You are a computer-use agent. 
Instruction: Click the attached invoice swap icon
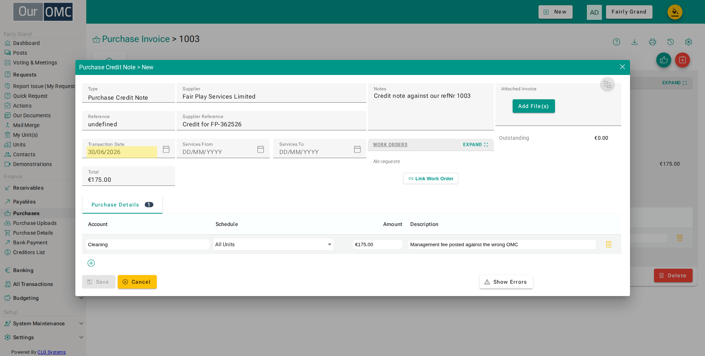[x=607, y=84]
